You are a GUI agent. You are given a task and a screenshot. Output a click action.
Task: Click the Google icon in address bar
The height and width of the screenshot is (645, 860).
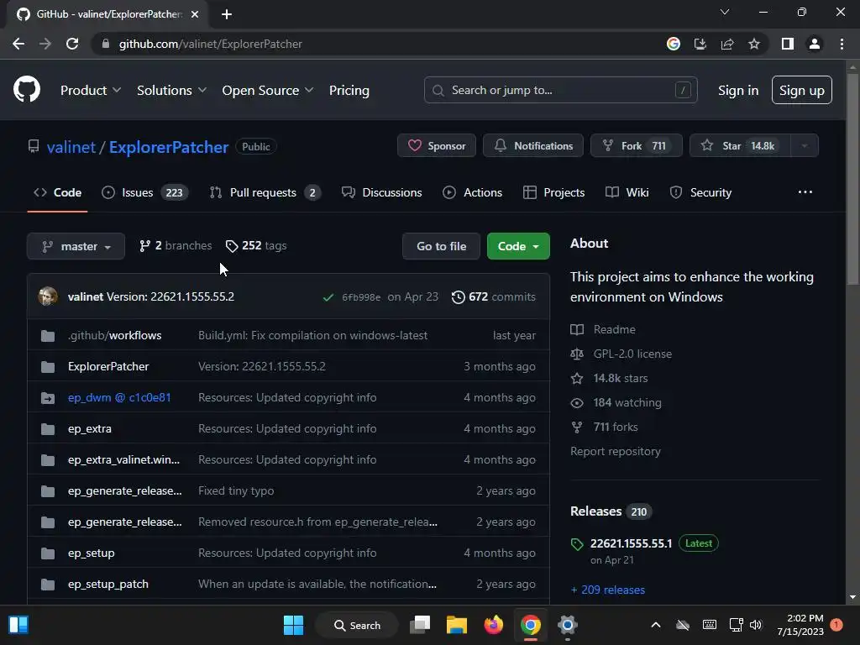click(x=674, y=44)
